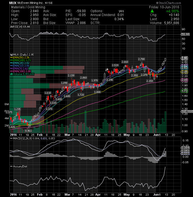Click the VWAP value 2.886
This screenshot has height=197, width=193.
(x=82, y=23)
